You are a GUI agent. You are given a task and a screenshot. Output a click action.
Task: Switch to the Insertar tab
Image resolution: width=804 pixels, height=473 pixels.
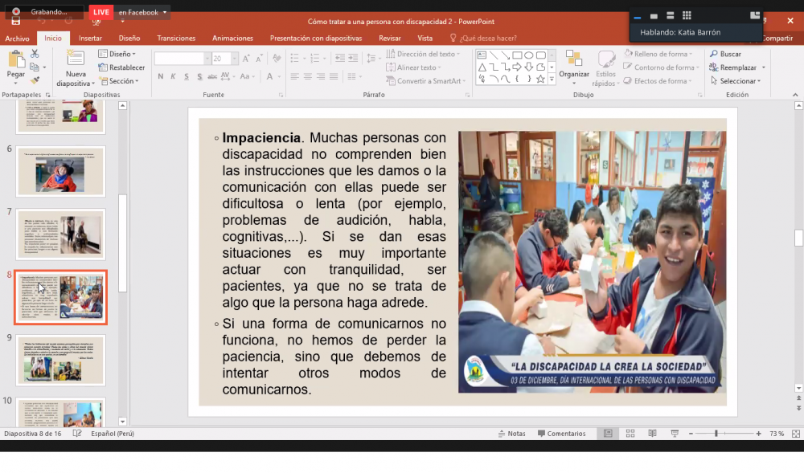tap(90, 38)
